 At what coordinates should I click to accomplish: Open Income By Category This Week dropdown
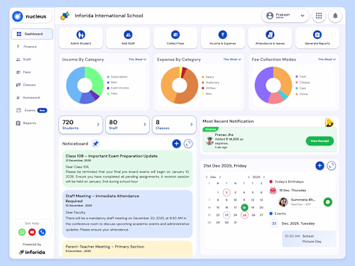pos(138,60)
